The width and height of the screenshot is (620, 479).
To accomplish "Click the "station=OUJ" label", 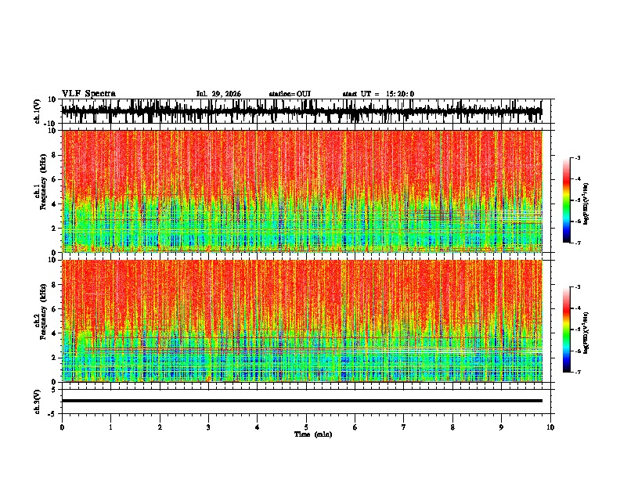I will (290, 94).
